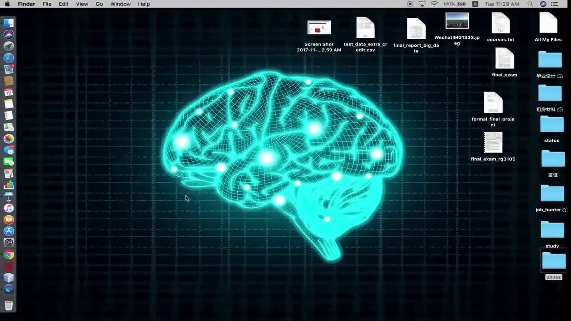Open the input source A menu

coord(475,4)
